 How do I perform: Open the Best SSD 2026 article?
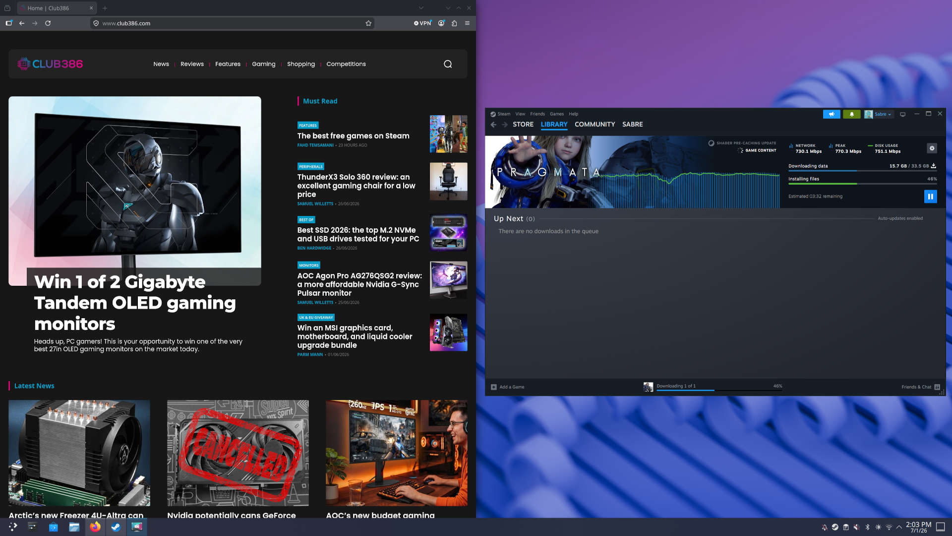coord(358,235)
